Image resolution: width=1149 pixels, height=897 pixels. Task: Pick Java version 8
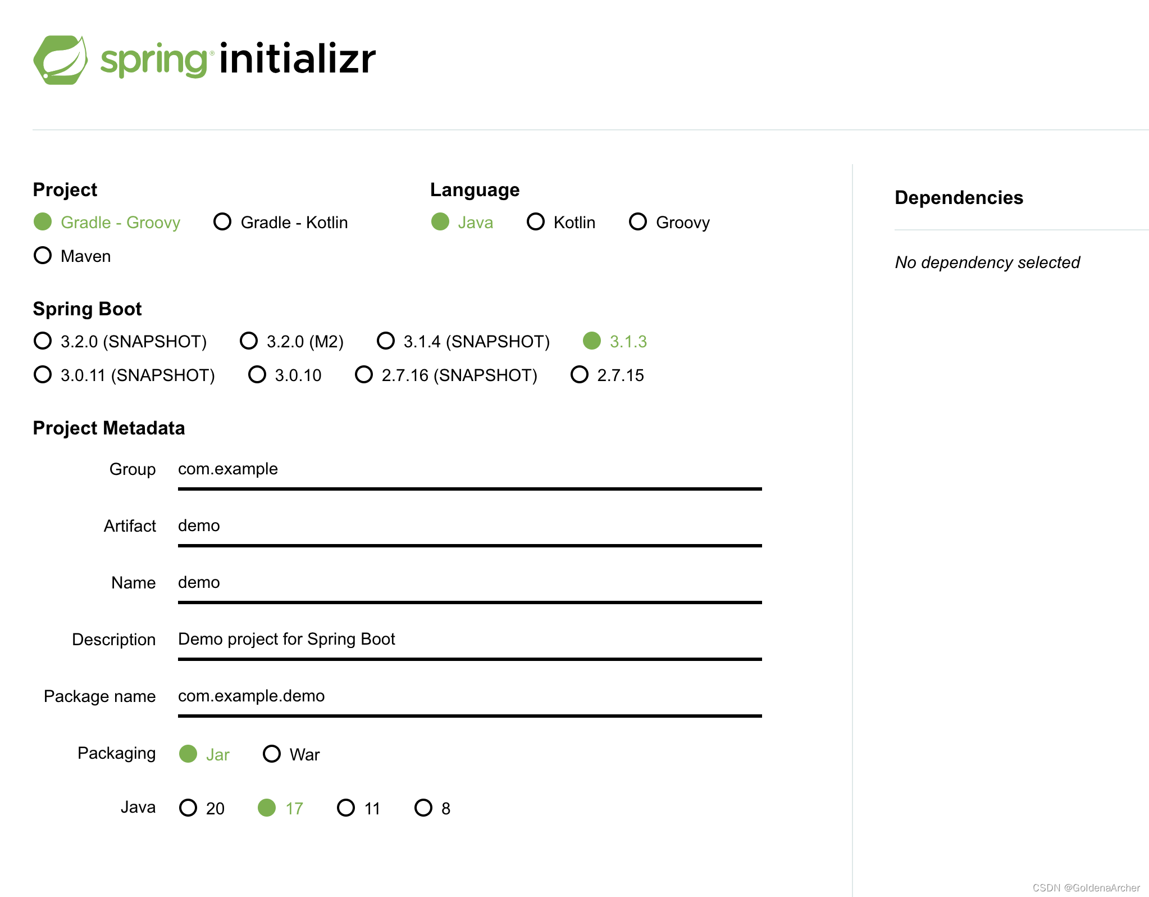432,808
